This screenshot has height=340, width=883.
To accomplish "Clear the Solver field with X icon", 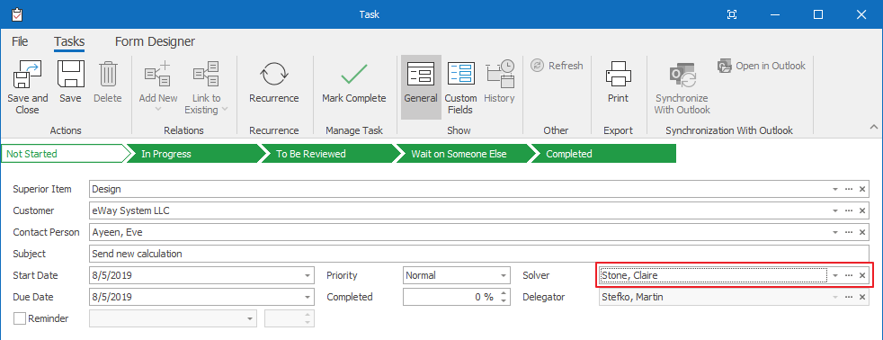I will (861, 276).
